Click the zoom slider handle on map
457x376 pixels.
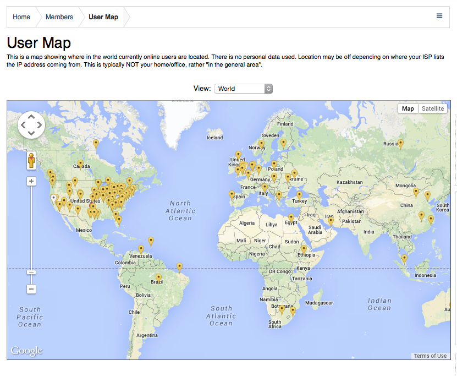(31, 272)
